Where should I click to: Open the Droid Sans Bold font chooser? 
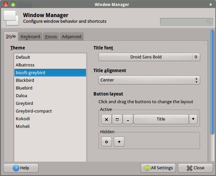coord(149,57)
